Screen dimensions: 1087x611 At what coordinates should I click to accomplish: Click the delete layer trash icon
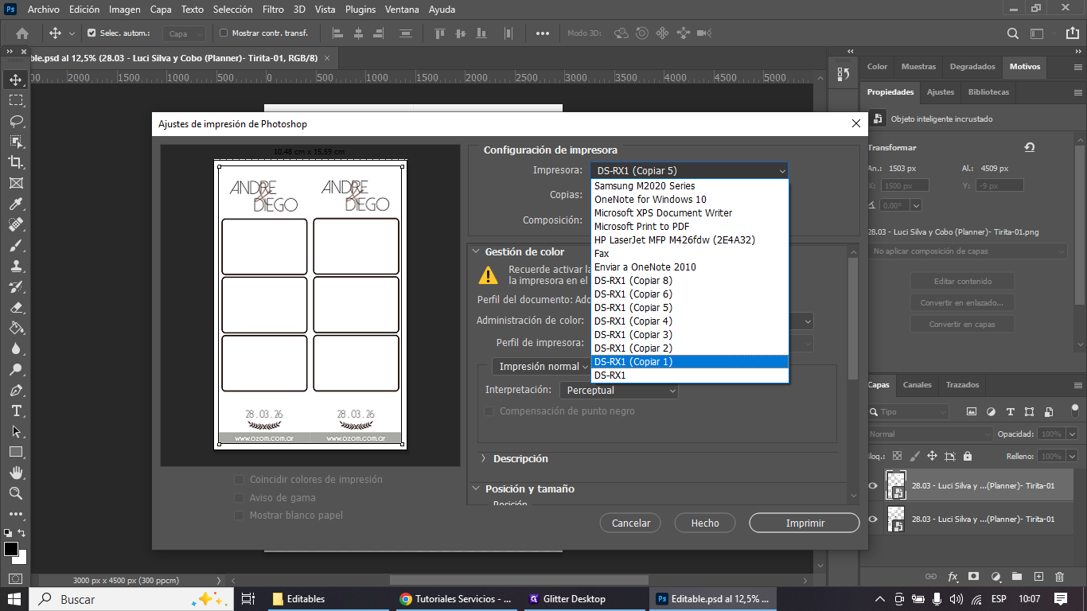tap(1059, 577)
